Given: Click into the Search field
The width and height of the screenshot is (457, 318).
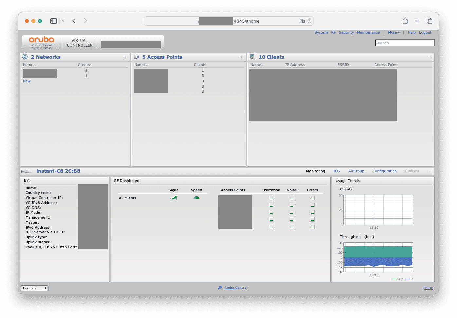Looking at the screenshot, I should [x=405, y=43].
